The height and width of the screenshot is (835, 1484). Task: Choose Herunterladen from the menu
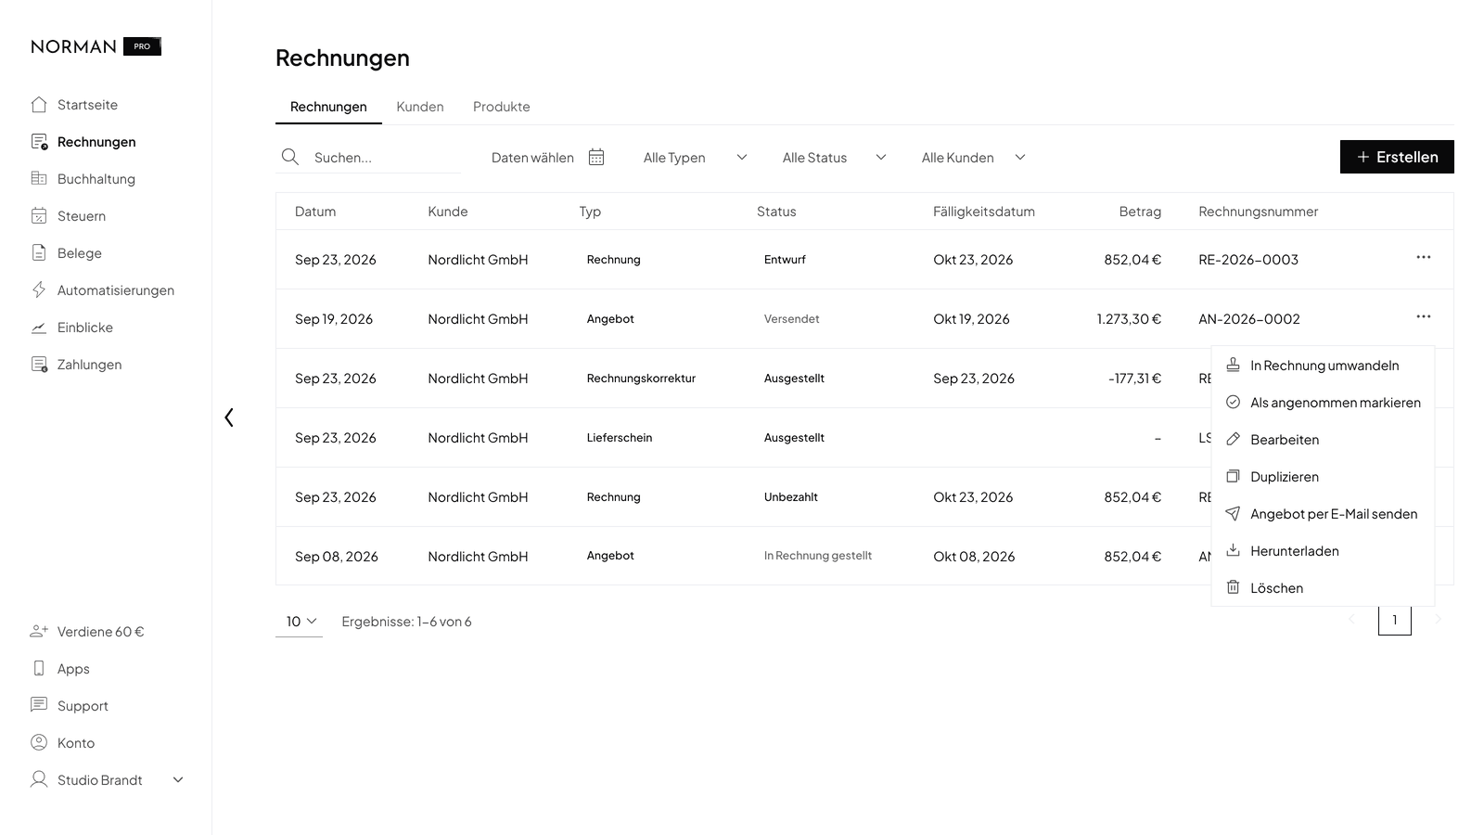pos(1323,551)
